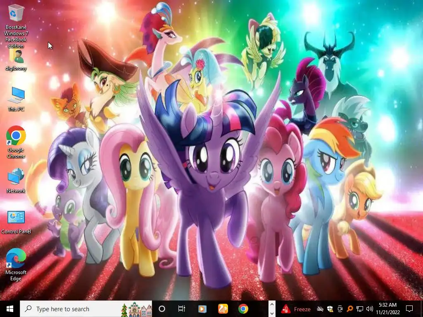Viewport: 423px width, 317px height.
Task: Launch Google Chrome from the desktop shortcut
Action: [16, 142]
